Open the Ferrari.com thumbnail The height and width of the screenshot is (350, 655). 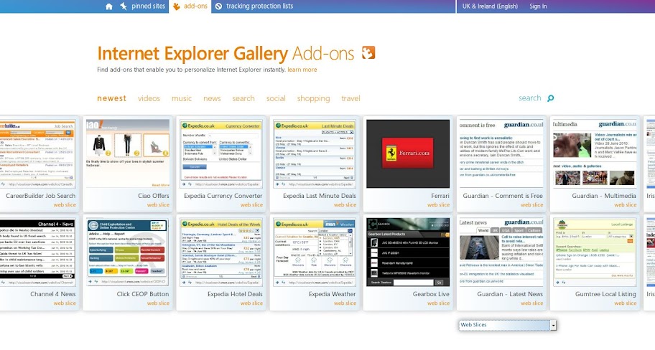coord(408,153)
